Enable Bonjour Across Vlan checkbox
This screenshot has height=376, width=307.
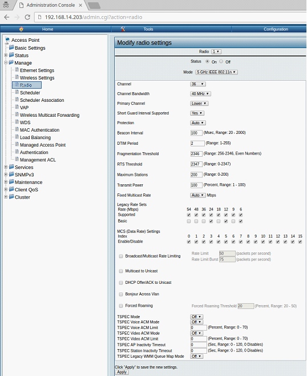pos(121,294)
